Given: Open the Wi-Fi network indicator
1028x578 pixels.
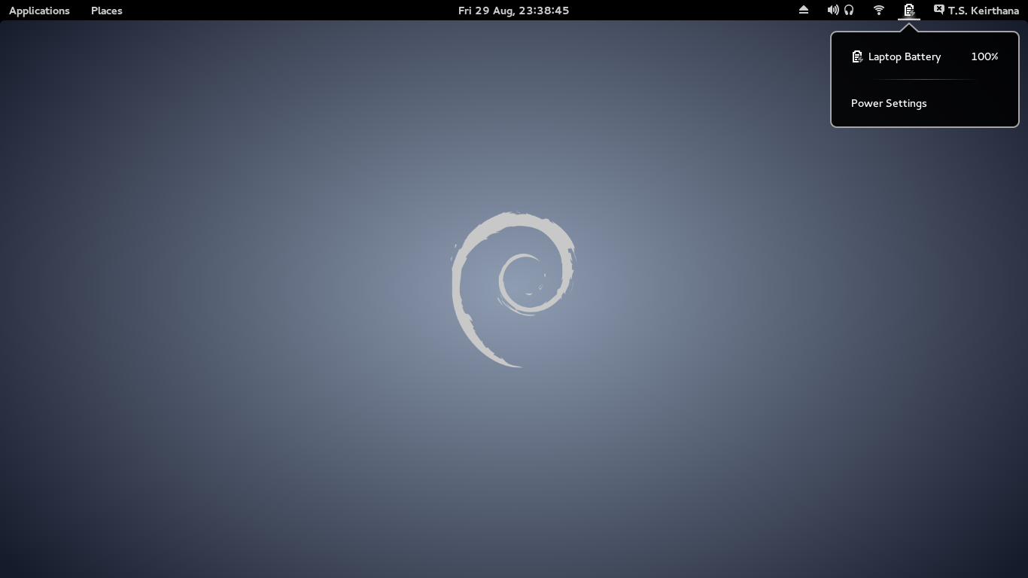Looking at the screenshot, I should (x=879, y=10).
